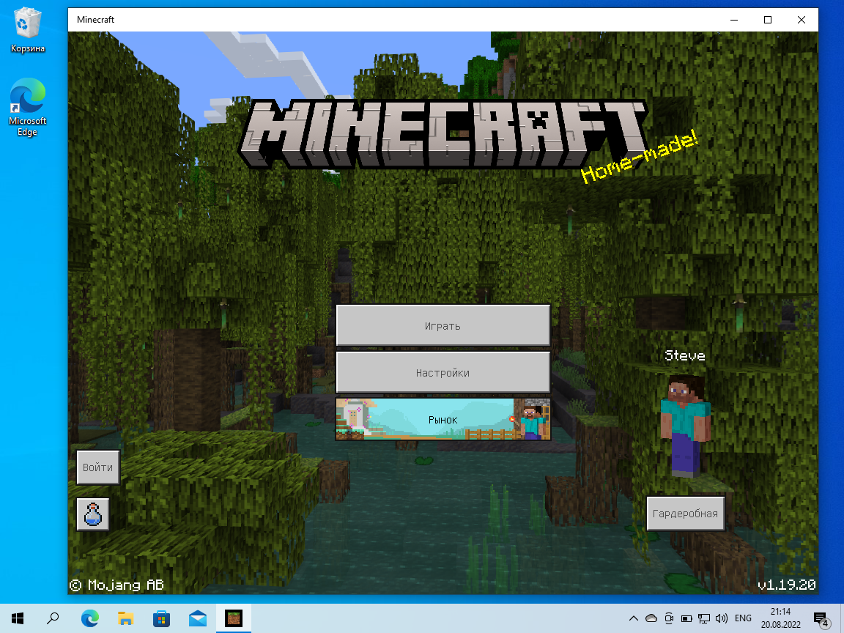This screenshot has width=844, height=633.
Task: Select the Microsoft Edge desktop shortcut
Action: pos(27,107)
